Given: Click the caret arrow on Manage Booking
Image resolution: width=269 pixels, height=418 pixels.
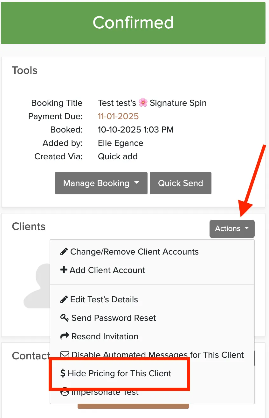Looking at the screenshot, I should coord(137,183).
